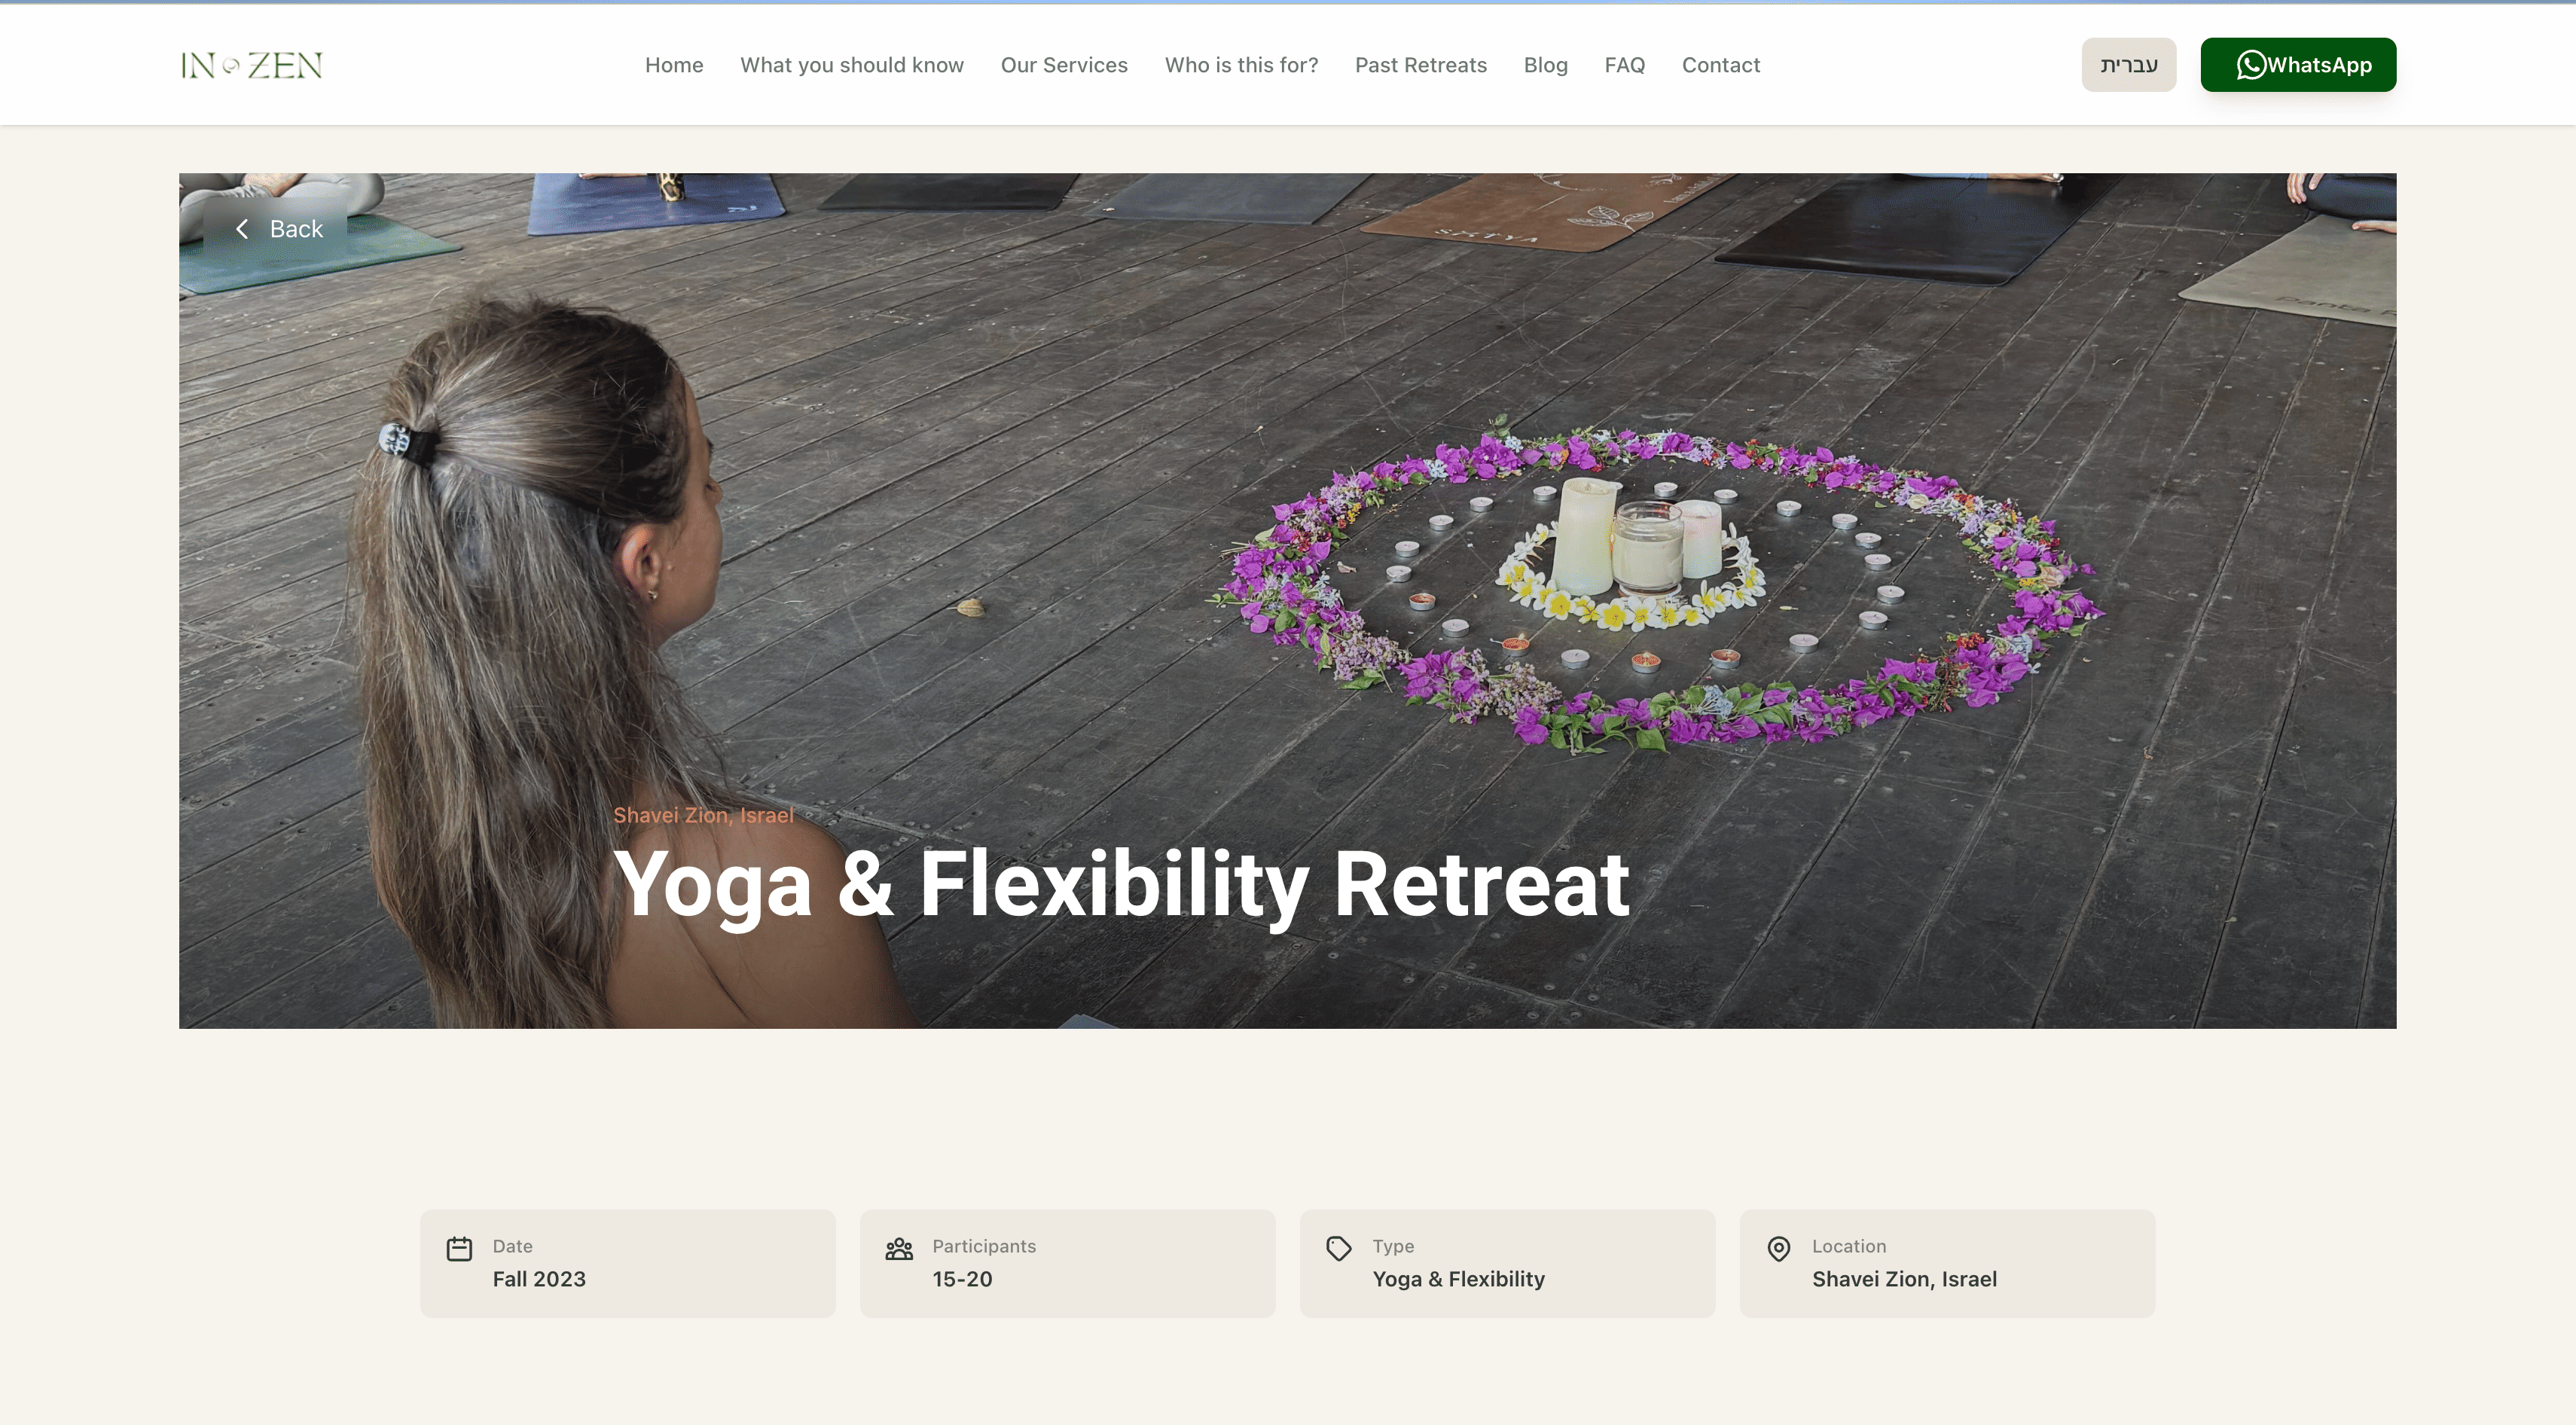Open the Home menu item
Viewport: 2576px width, 1425px height.
(x=674, y=65)
